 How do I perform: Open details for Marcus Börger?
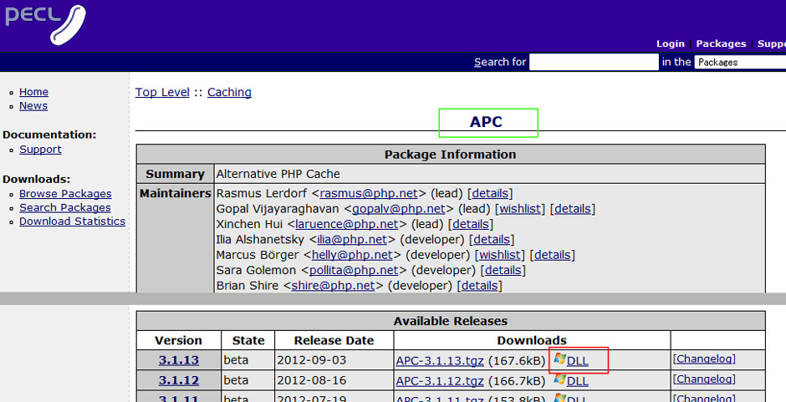click(x=553, y=255)
